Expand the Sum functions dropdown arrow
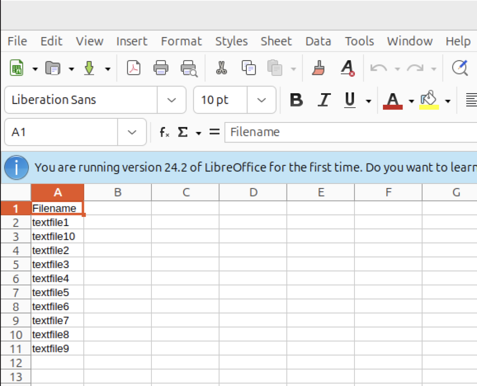Screen dimensions: 477x386 (198, 133)
